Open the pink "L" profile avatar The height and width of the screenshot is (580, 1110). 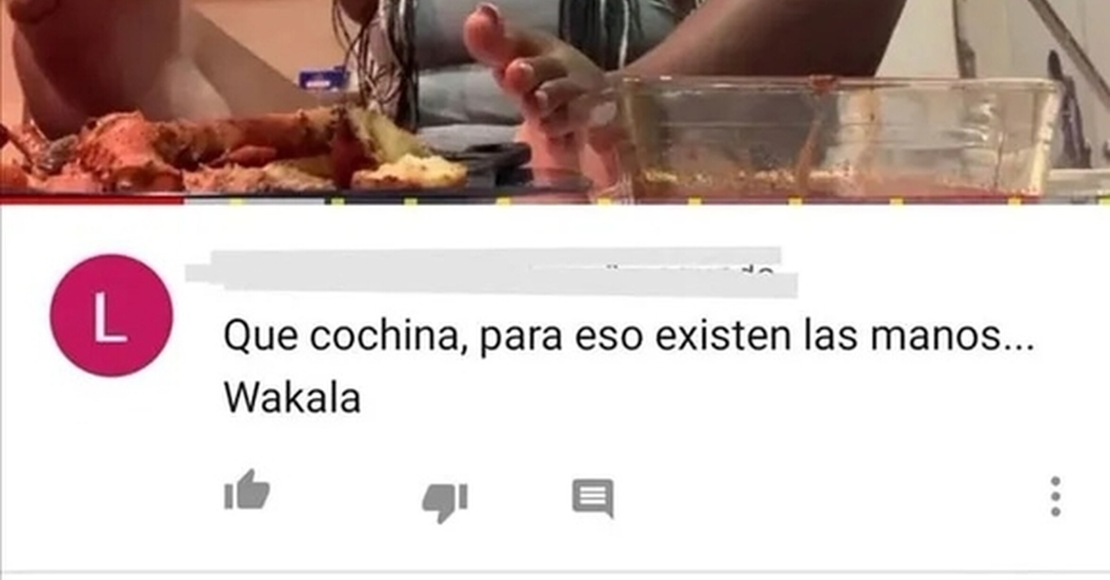tap(111, 315)
